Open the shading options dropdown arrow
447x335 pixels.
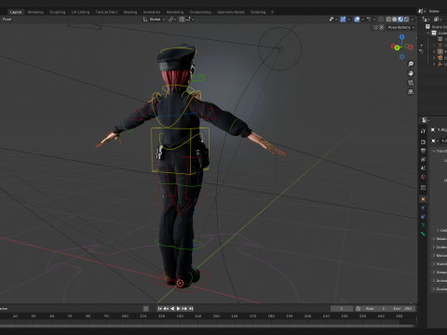pos(413,20)
